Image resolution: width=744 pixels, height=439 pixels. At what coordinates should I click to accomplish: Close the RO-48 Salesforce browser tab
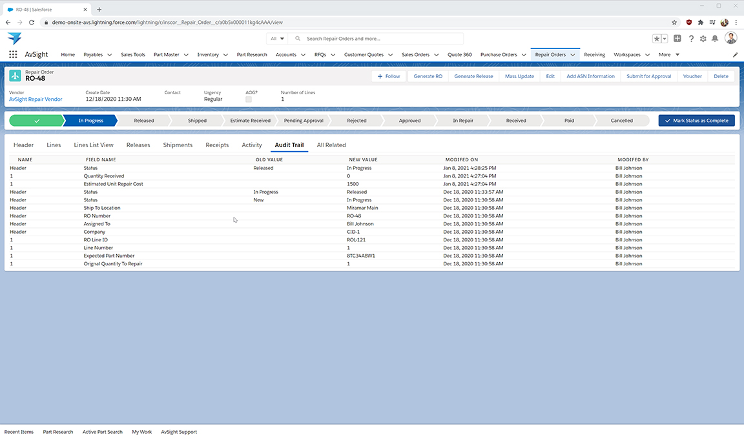tap(85, 10)
